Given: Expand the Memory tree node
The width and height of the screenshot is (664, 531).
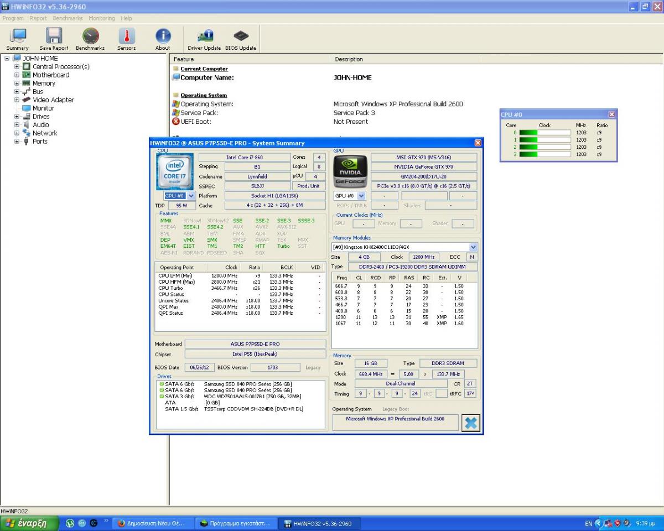Looking at the screenshot, I should [17, 84].
